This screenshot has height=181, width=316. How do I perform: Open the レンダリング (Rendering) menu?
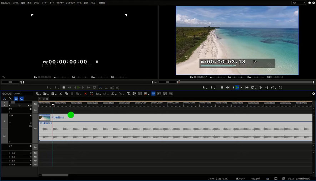pos(70,3)
